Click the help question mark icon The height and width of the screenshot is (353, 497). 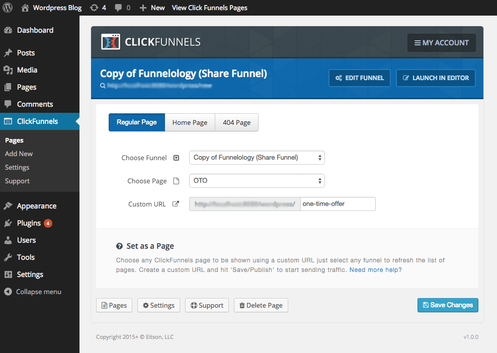[x=119, y=246]
